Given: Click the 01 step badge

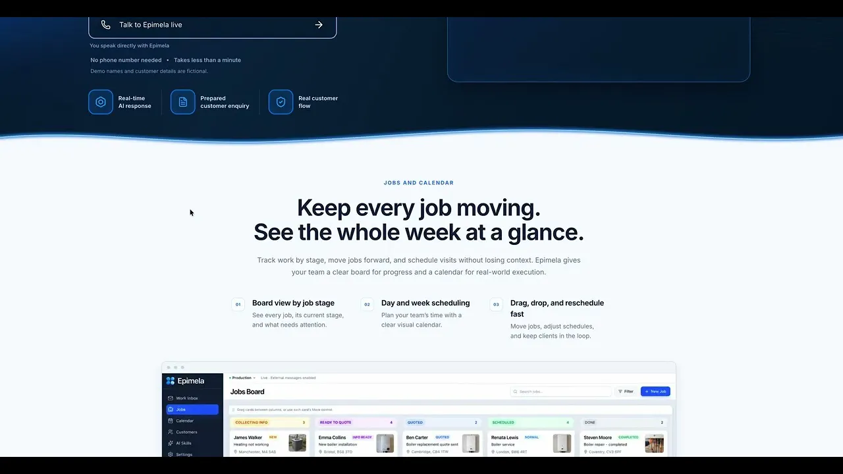Looking at the screenshot, I should point(238,304).
